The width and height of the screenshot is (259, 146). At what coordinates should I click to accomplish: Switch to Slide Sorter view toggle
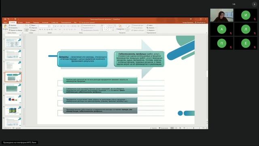coord(176,128)
